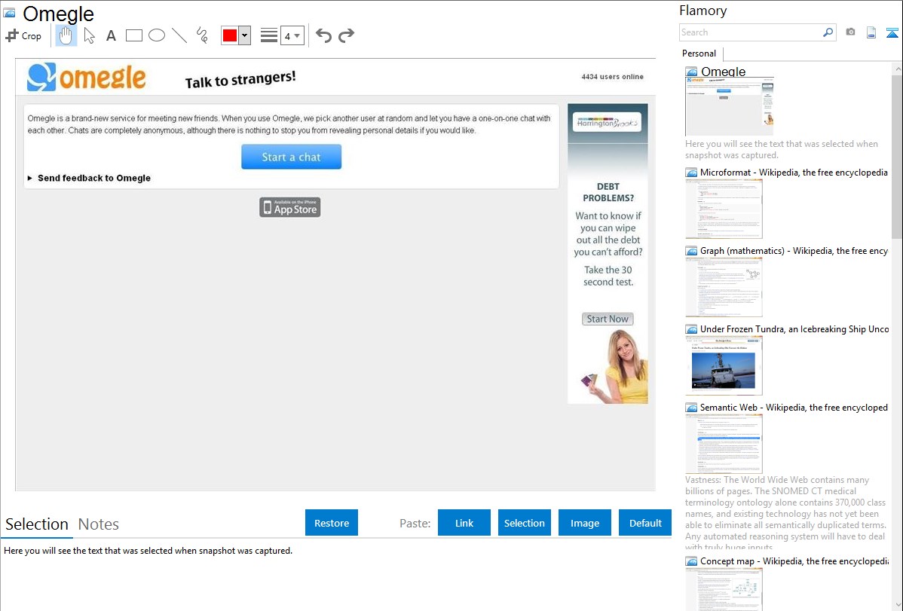Capture a snapshot with the camera icon
The width and height of the screenshot is (903, 611).
(x=850, y=32)
